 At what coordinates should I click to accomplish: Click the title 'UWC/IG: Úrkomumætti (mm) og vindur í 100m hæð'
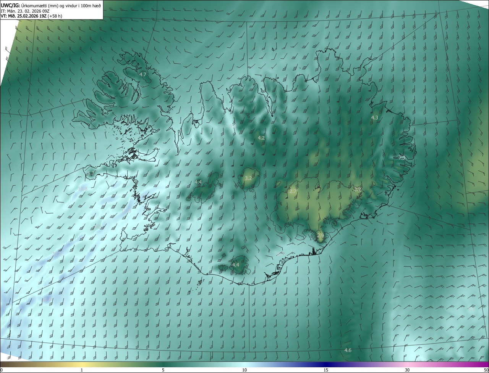51,5
